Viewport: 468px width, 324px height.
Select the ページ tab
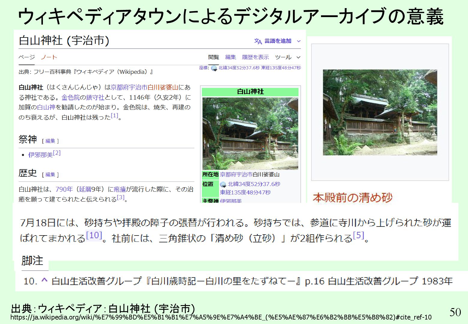pyautogui.click(x=27, y=57)
